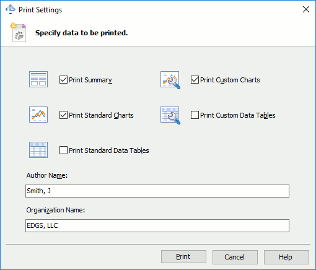316x270 pixels.
Task: Focus the Author Name text field
Action: (x=157, y=191)
